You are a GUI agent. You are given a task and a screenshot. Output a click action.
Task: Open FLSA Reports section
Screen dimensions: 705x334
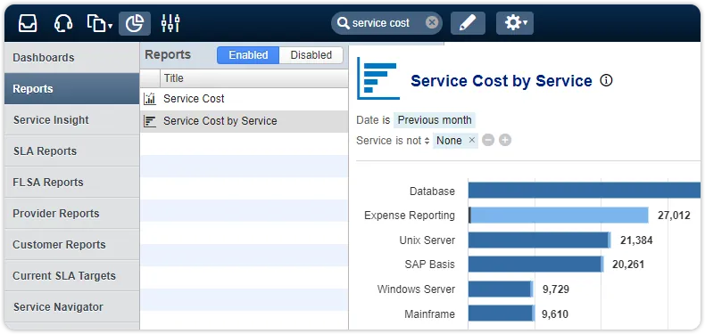[x=72, y=183]
